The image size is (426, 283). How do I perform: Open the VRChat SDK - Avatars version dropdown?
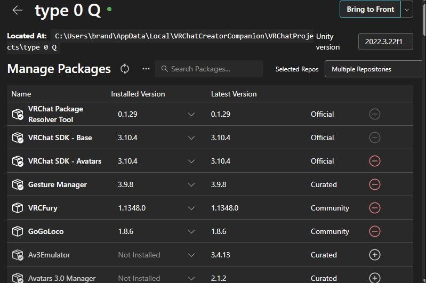191,161
